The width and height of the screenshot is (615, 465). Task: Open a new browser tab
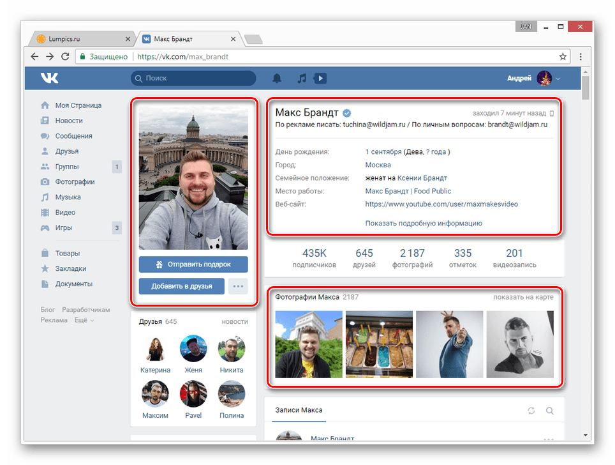pyautogui.click(x=253, y=39)
